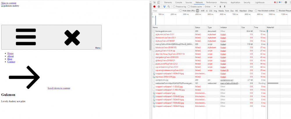Click file icon of home.gukmon.com row
This screenshot has height=119, width=291.
click(x=154, y=31)
